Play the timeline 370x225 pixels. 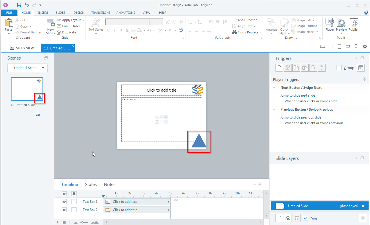(x=58, y=222)
